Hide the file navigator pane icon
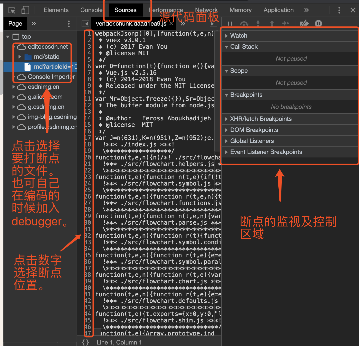Viewport: 359px width, 346px height. click(85, 24)
